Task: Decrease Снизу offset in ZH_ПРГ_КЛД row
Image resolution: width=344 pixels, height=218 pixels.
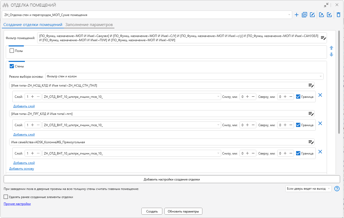Action: pos(253,125)
